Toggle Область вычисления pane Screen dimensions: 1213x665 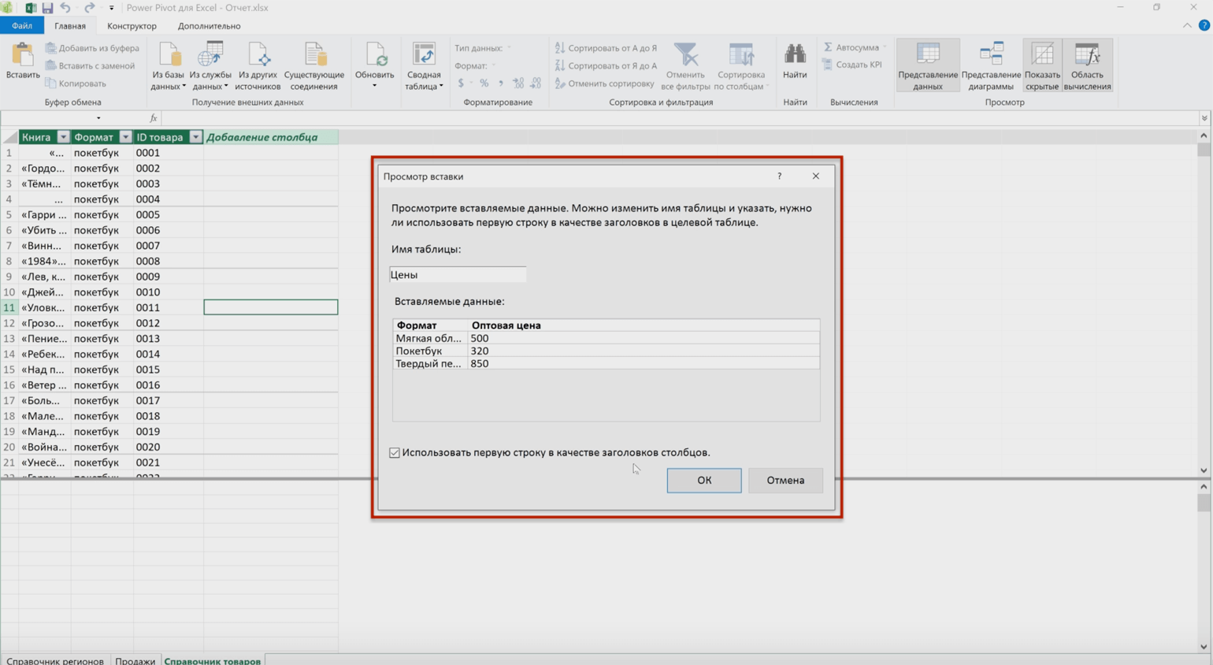(1087, 66)
